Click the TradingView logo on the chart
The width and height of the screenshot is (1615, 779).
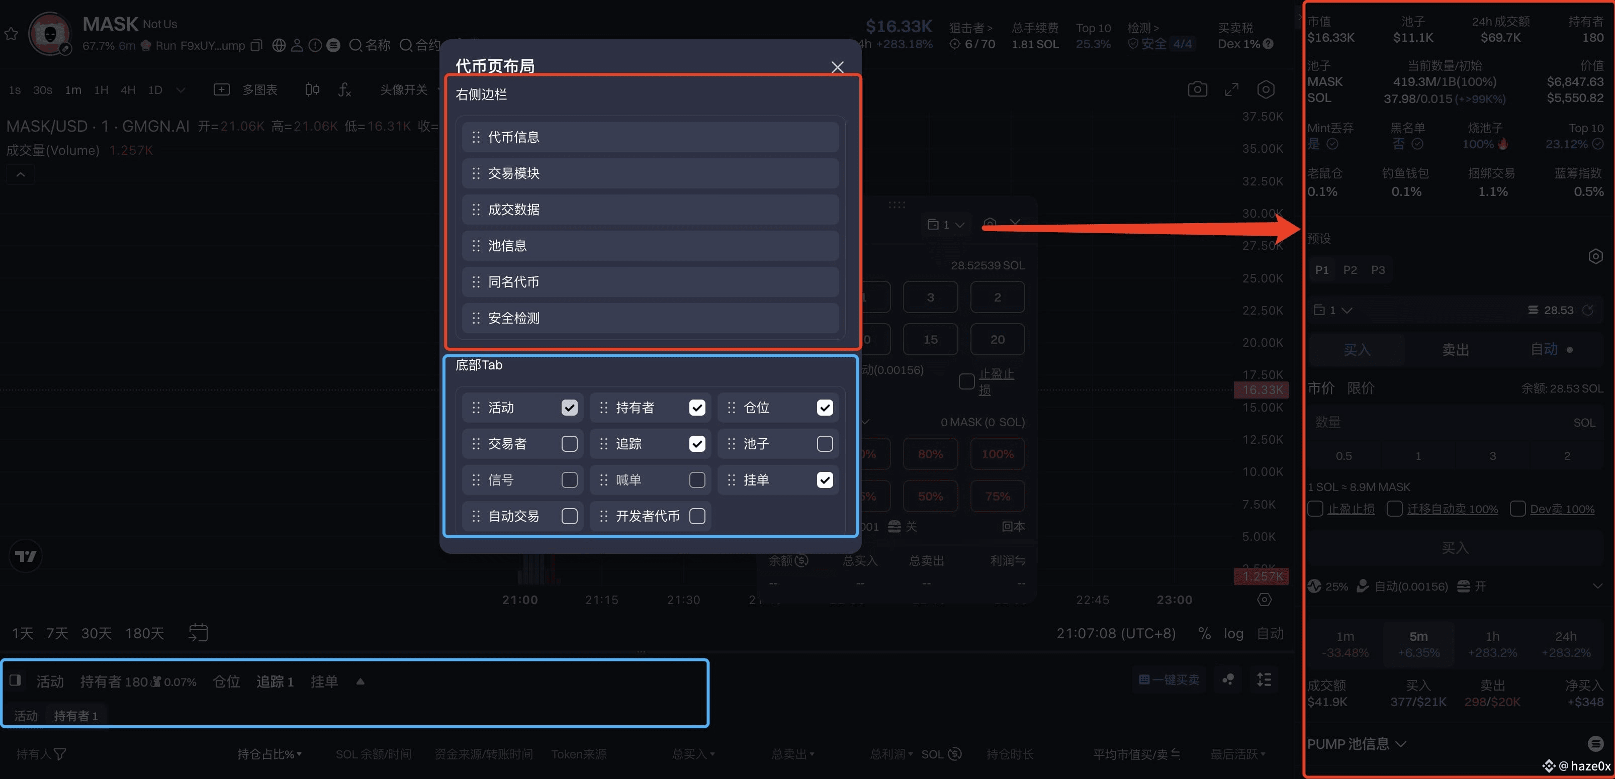click(x=26, y=556)
